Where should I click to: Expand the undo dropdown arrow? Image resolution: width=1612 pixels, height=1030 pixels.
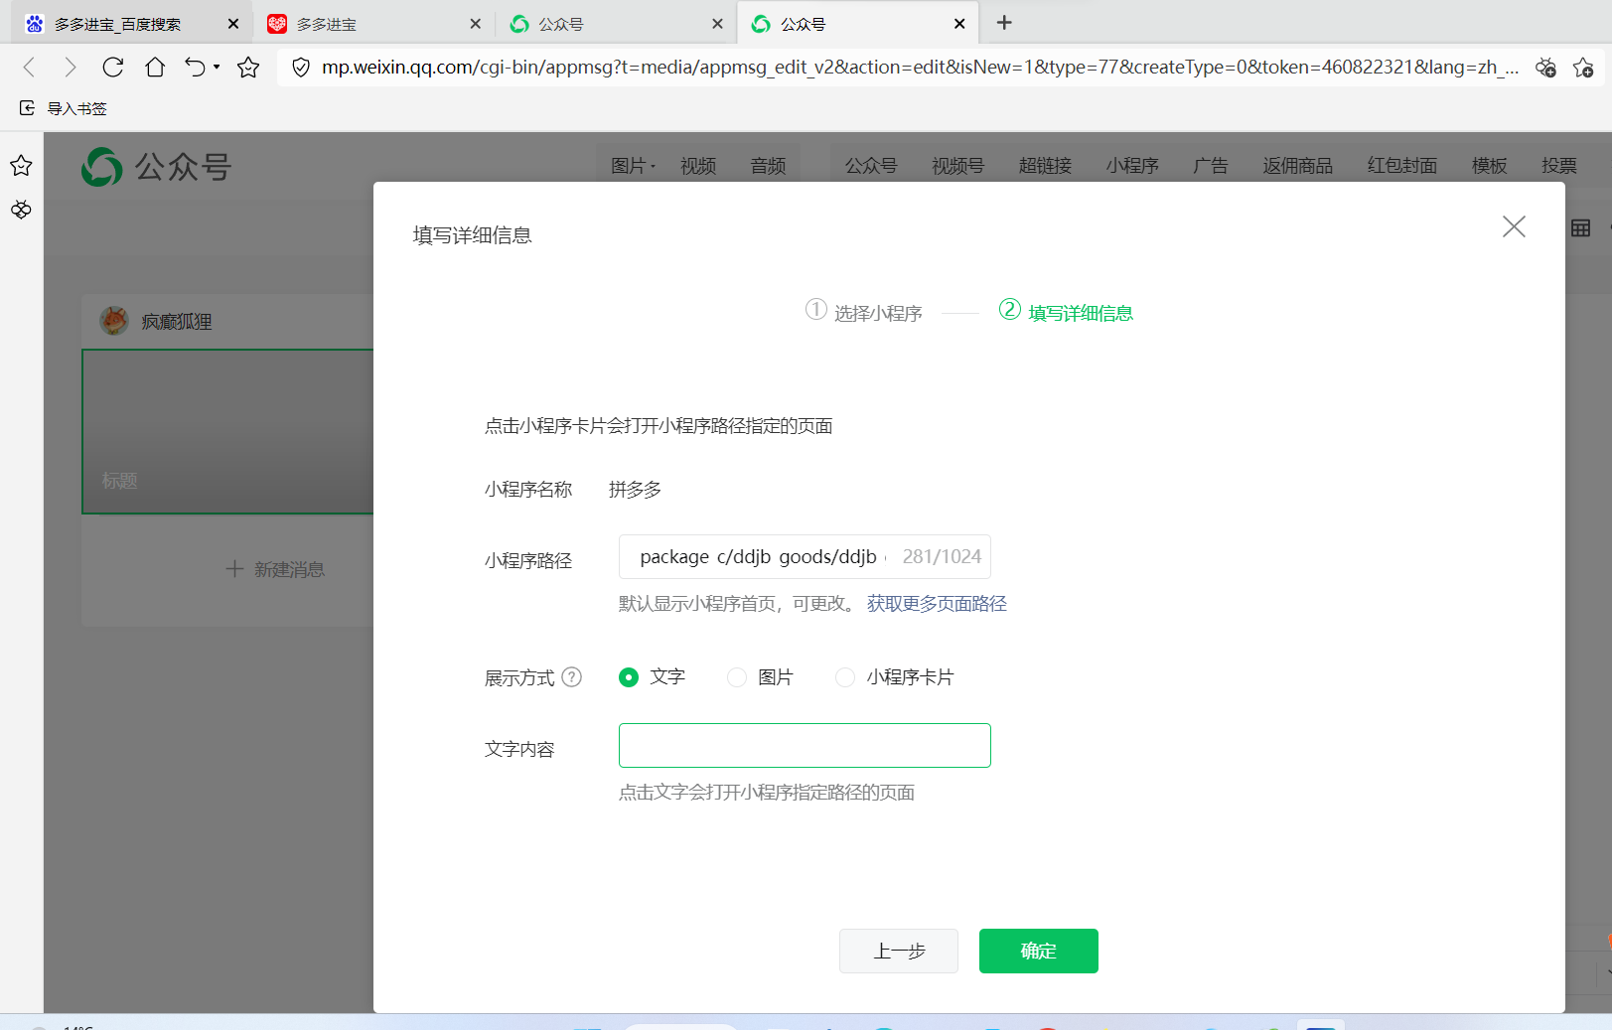pos(217,67)
